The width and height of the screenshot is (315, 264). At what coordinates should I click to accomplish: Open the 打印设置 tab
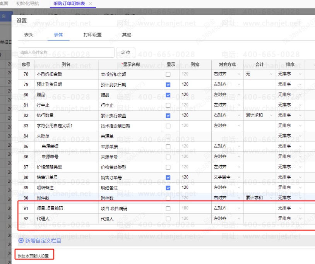92,35
